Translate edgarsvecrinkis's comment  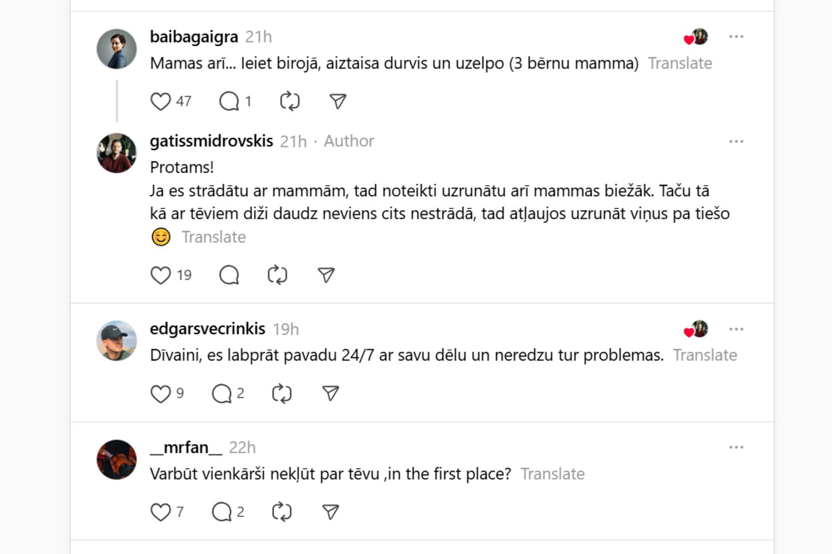pos(704,355)
